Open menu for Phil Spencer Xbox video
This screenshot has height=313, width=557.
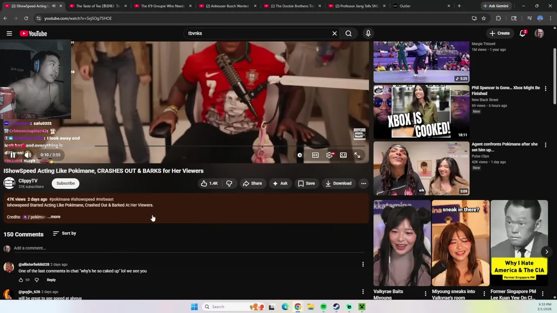coord(545,88)
